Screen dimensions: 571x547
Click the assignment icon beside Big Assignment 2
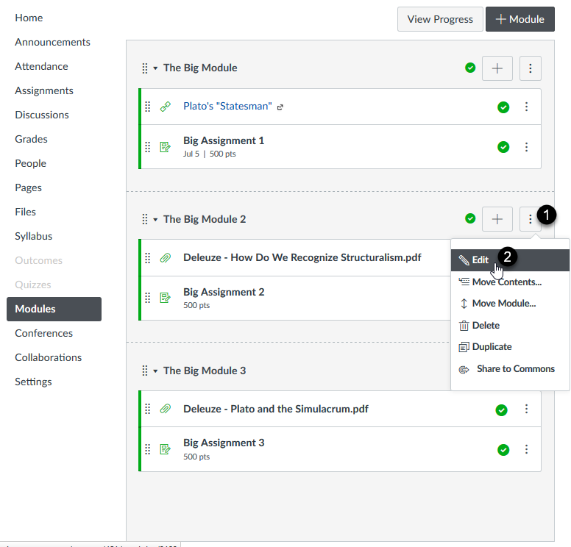(x=166, y=298)
